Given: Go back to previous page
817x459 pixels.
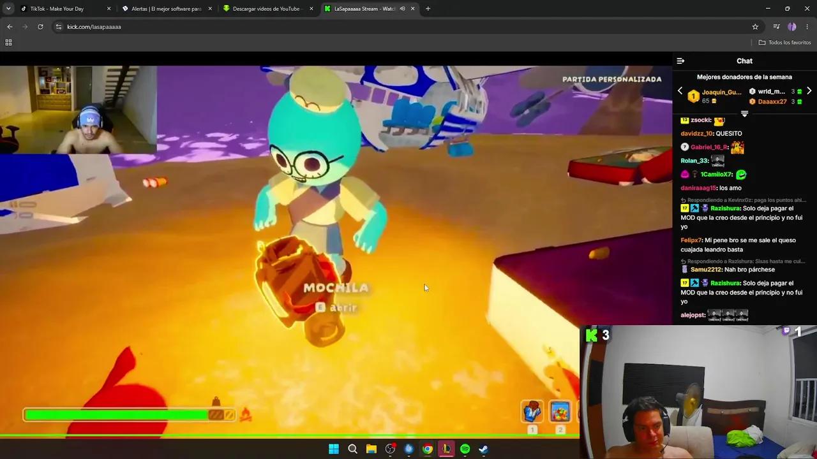Looking at the screenshot, I should pyautogui.click(x=10, y=27).
